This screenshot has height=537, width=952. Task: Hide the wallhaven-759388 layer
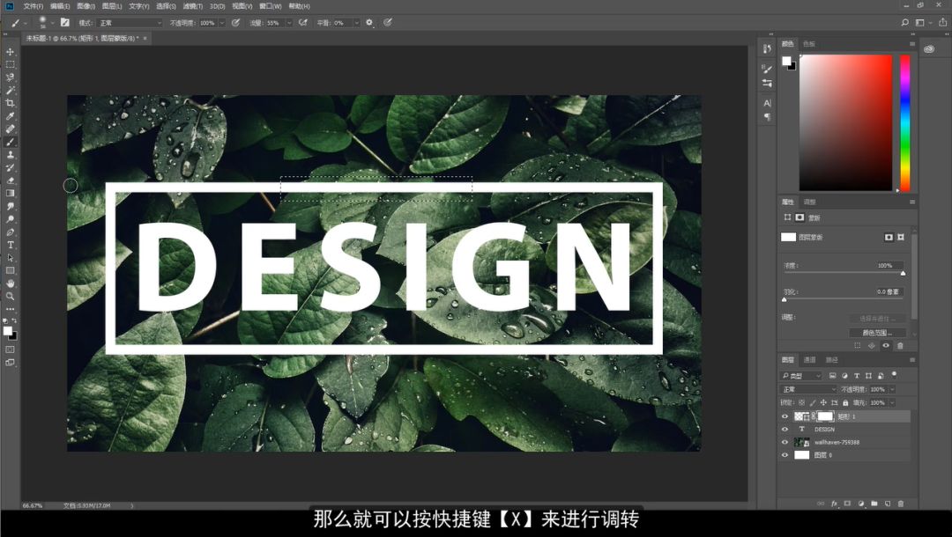[785, 442]
